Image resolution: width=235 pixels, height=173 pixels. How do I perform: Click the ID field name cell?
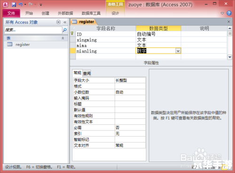click(106, 34)
